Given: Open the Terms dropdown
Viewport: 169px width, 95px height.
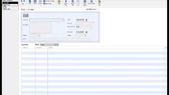Looking at the screenshot, I should click(x=39, y=36).
